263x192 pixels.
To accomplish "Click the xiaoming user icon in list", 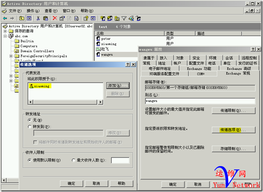I will [x=98, y=44].
